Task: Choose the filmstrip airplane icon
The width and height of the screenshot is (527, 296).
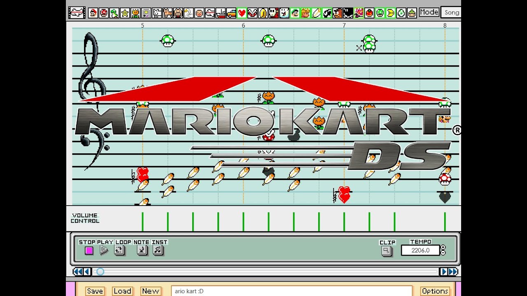Action: pyautogui.click(x=77, y=13)
